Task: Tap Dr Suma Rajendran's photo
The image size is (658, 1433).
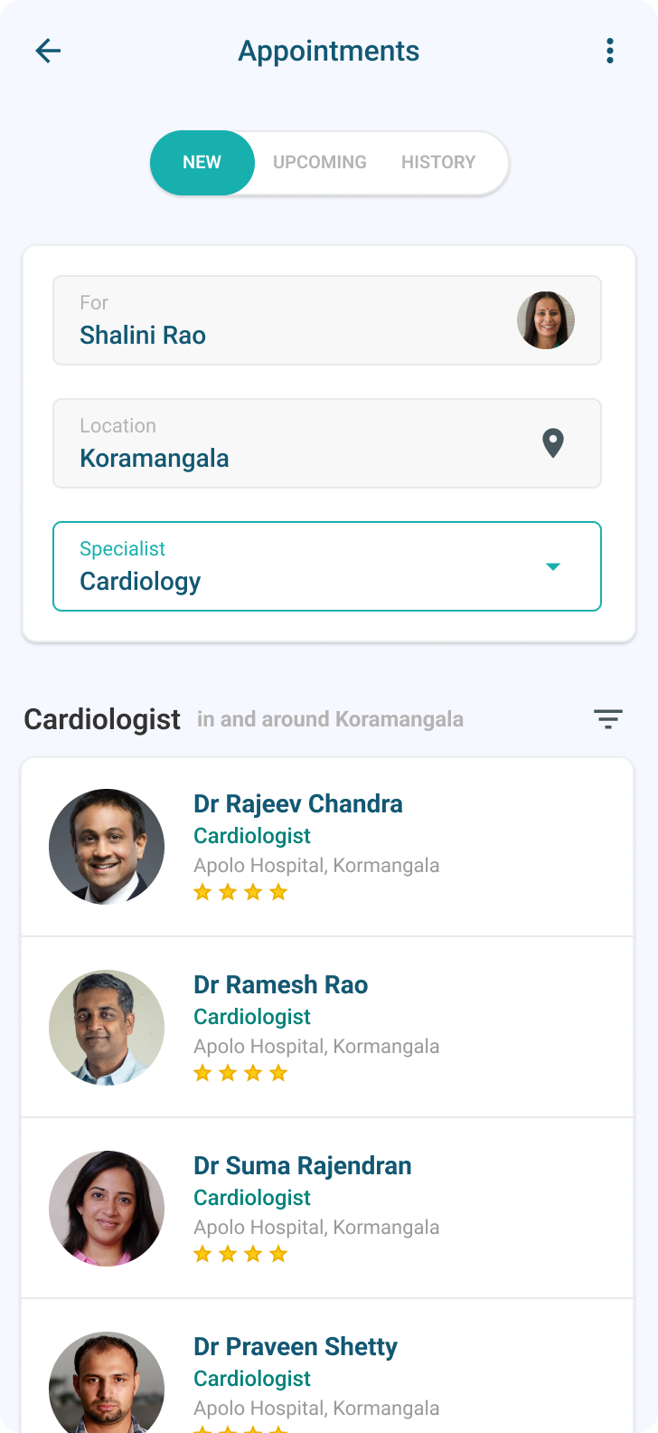Action: 107,1209
